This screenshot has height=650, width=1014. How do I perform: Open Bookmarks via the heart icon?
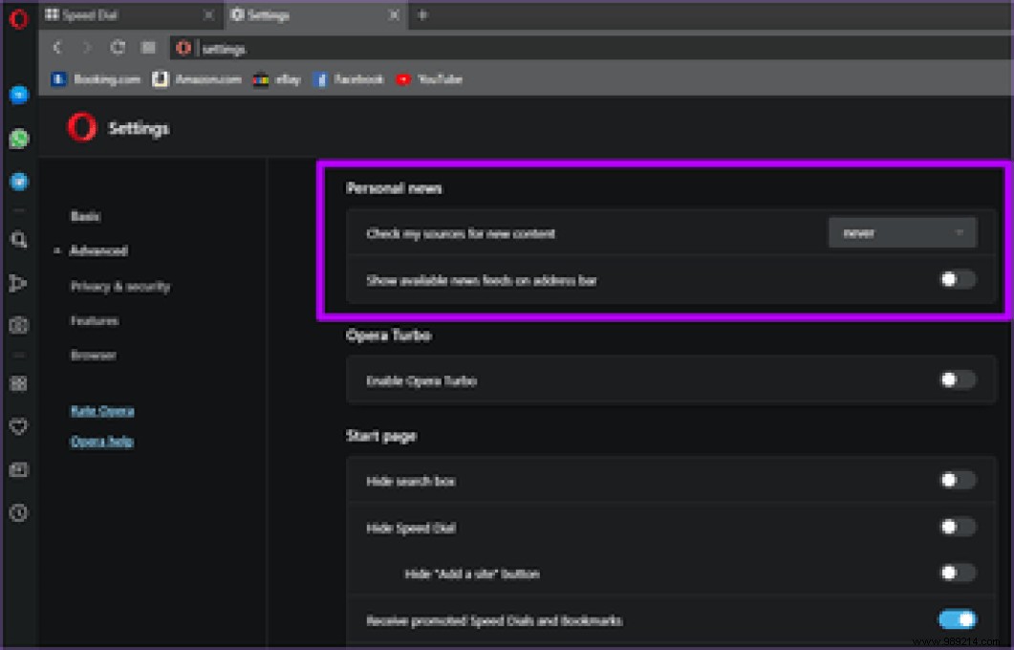(18, 427)
